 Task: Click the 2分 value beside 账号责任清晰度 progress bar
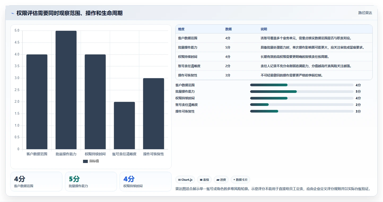(x=358, y=105)
